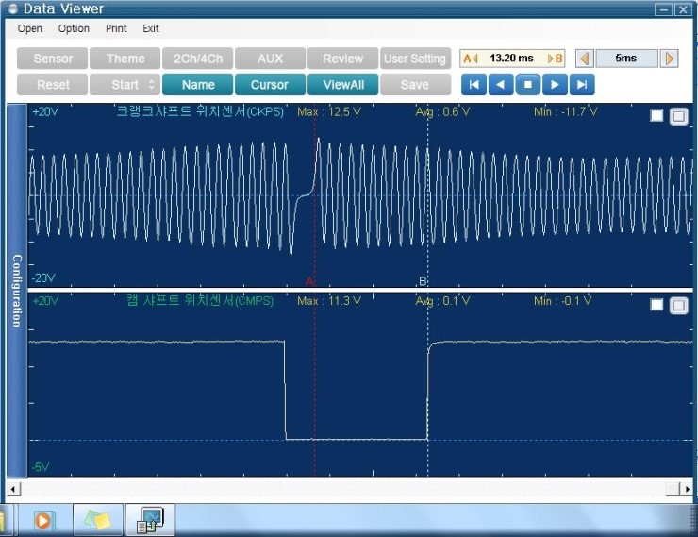The height and width of the screenshot is (537, 698).
Task: Click the Theme button
Action: tap(125, 59)
